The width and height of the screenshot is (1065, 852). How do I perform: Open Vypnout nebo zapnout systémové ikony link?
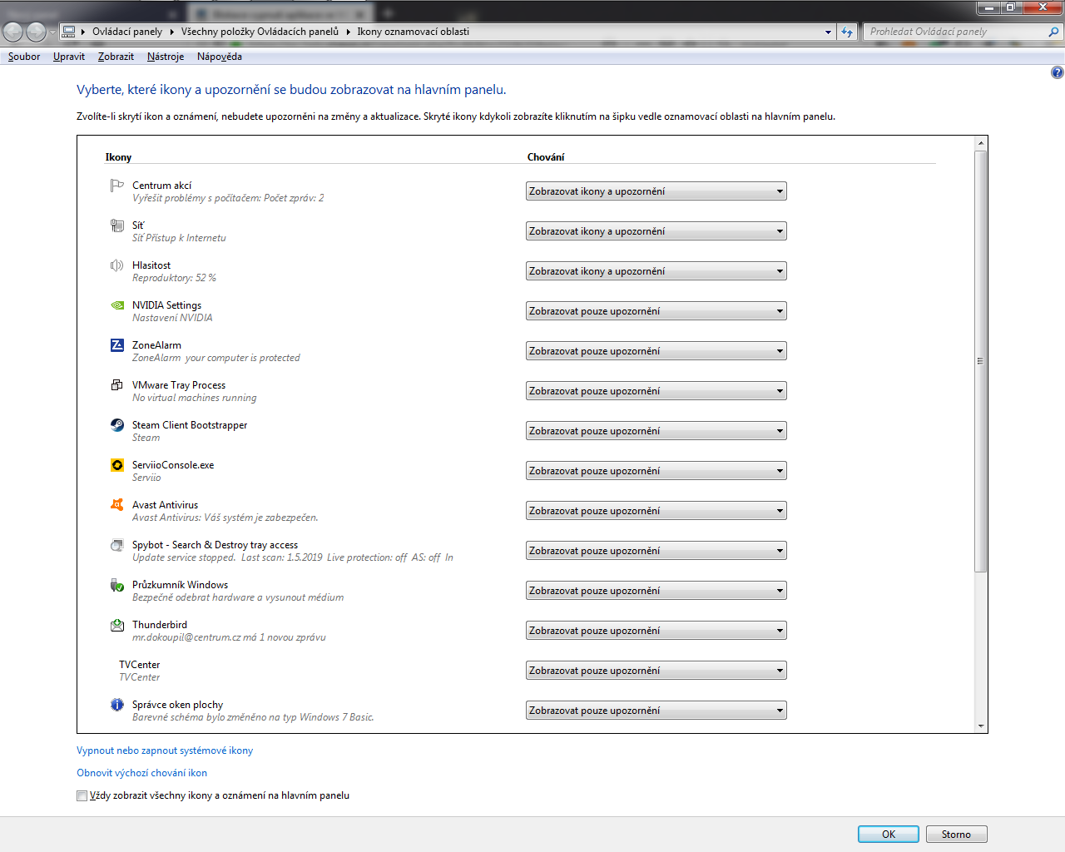pyautogui.click(x=165, y=750)
